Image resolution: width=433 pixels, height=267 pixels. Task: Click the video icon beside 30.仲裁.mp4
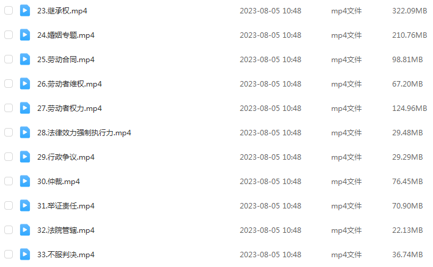25,181
